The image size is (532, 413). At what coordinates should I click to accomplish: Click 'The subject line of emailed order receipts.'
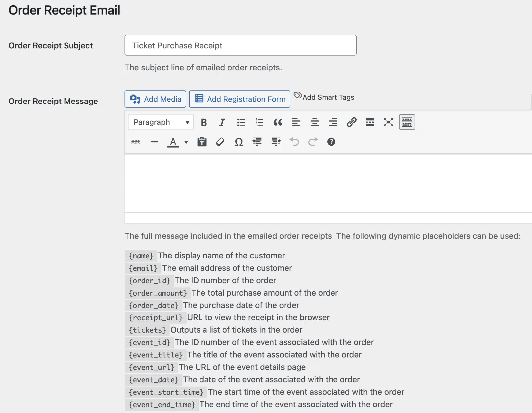[x=203, y=68]
